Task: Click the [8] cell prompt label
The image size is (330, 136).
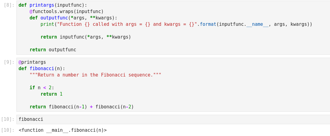Action: (9, 5)
